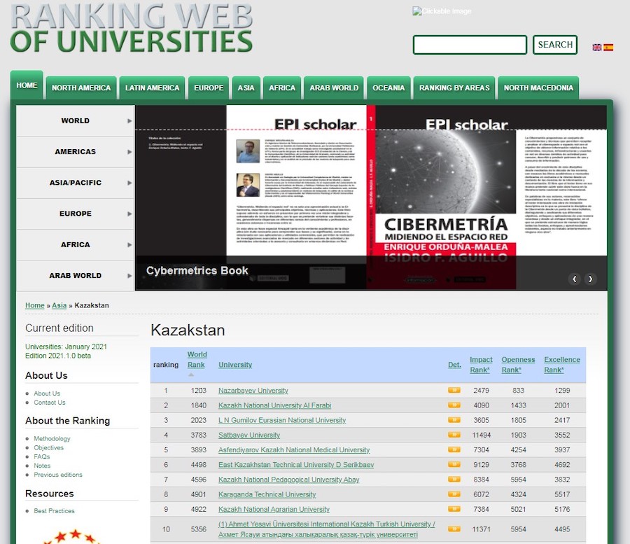Switch to Ranking by Areas tab

click(x=454, y=88)
